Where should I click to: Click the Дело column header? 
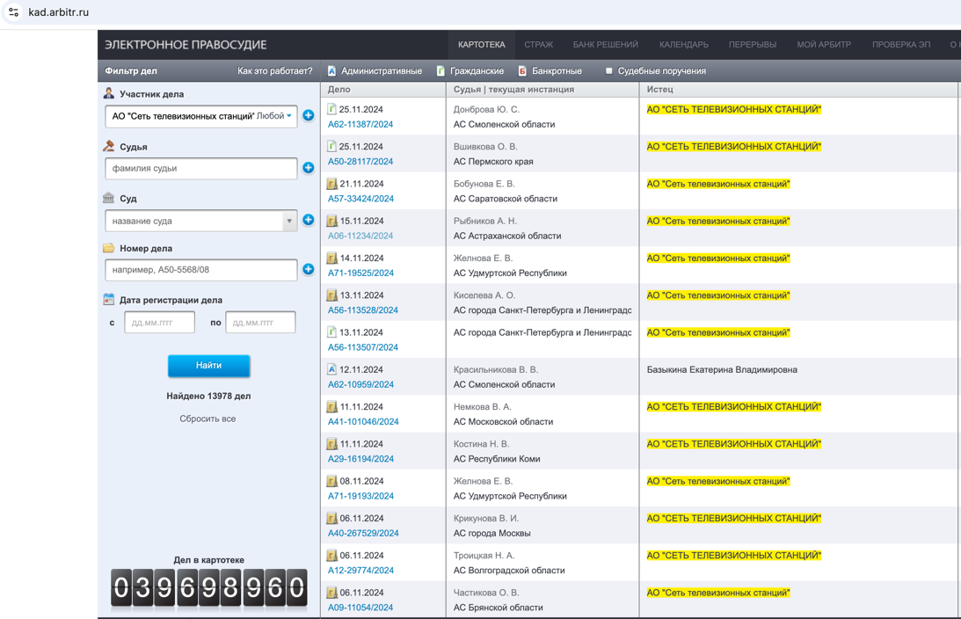coord(339,90)
